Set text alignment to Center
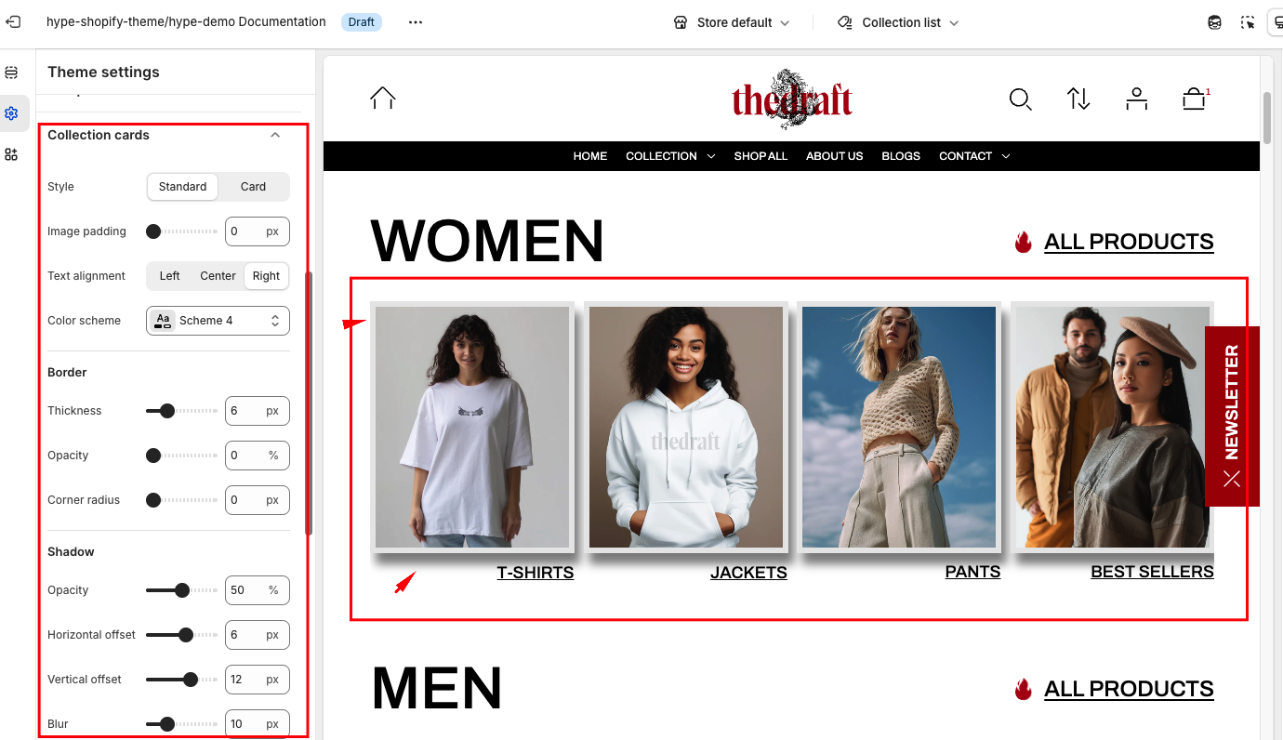This screenshot has width=1283, height=740. (x=218, y=276)
